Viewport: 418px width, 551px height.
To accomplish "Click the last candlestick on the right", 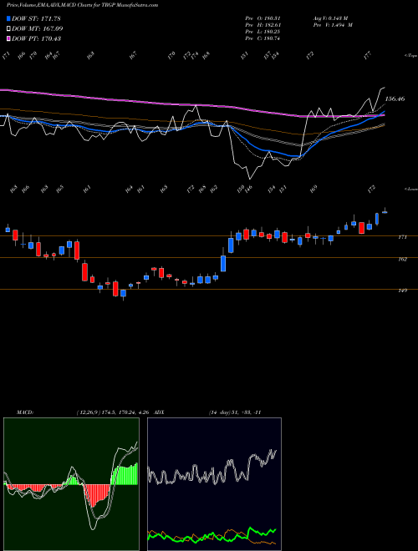I will coord(385,211).
